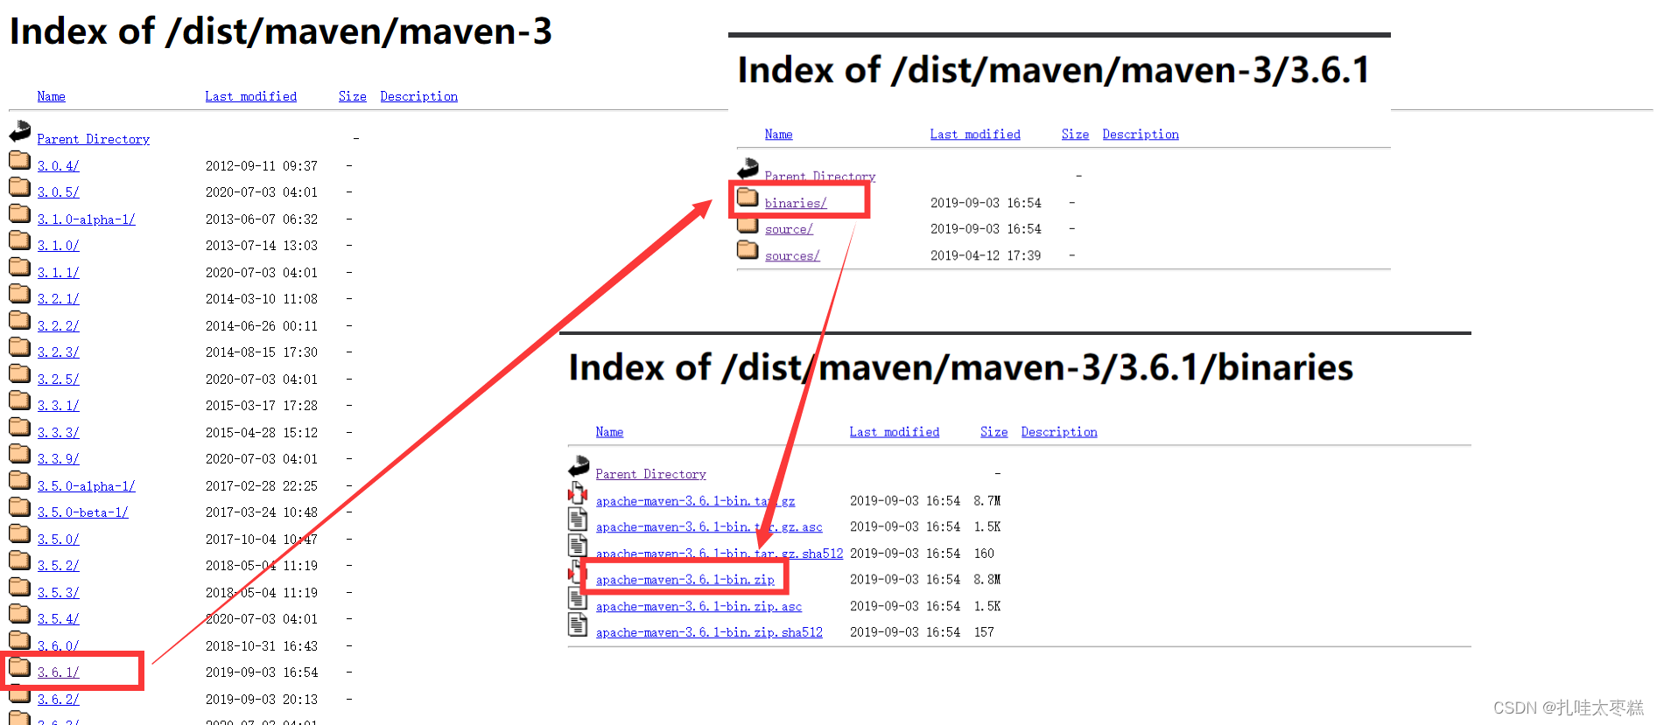Click size 8.8M of bin.zip row
The image size is (1657, 725).
(x=986, y=580)
